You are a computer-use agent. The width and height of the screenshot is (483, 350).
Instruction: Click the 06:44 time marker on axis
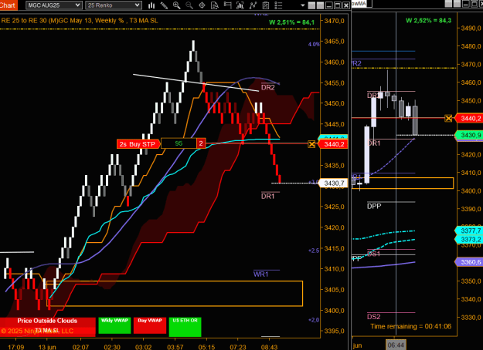[x=396, y=345]
